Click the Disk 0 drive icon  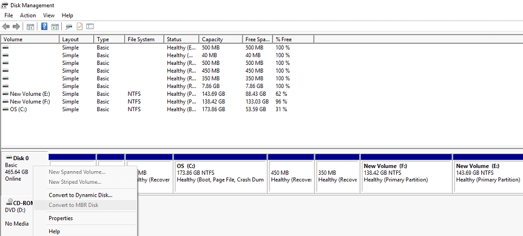coord(9,158)
